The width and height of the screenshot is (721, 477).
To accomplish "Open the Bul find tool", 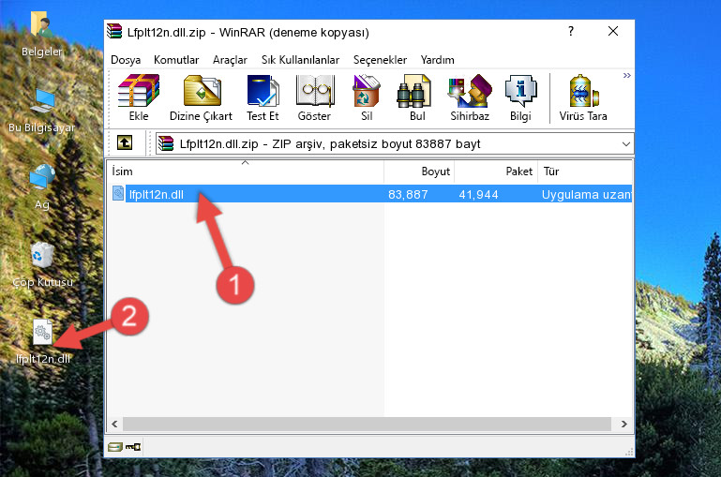I will (x=416, y=97).
